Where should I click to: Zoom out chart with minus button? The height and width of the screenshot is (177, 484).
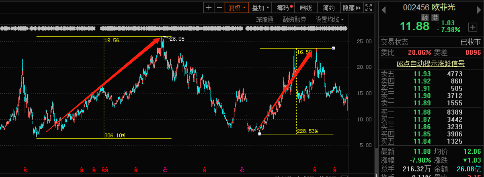coord(219,7)
